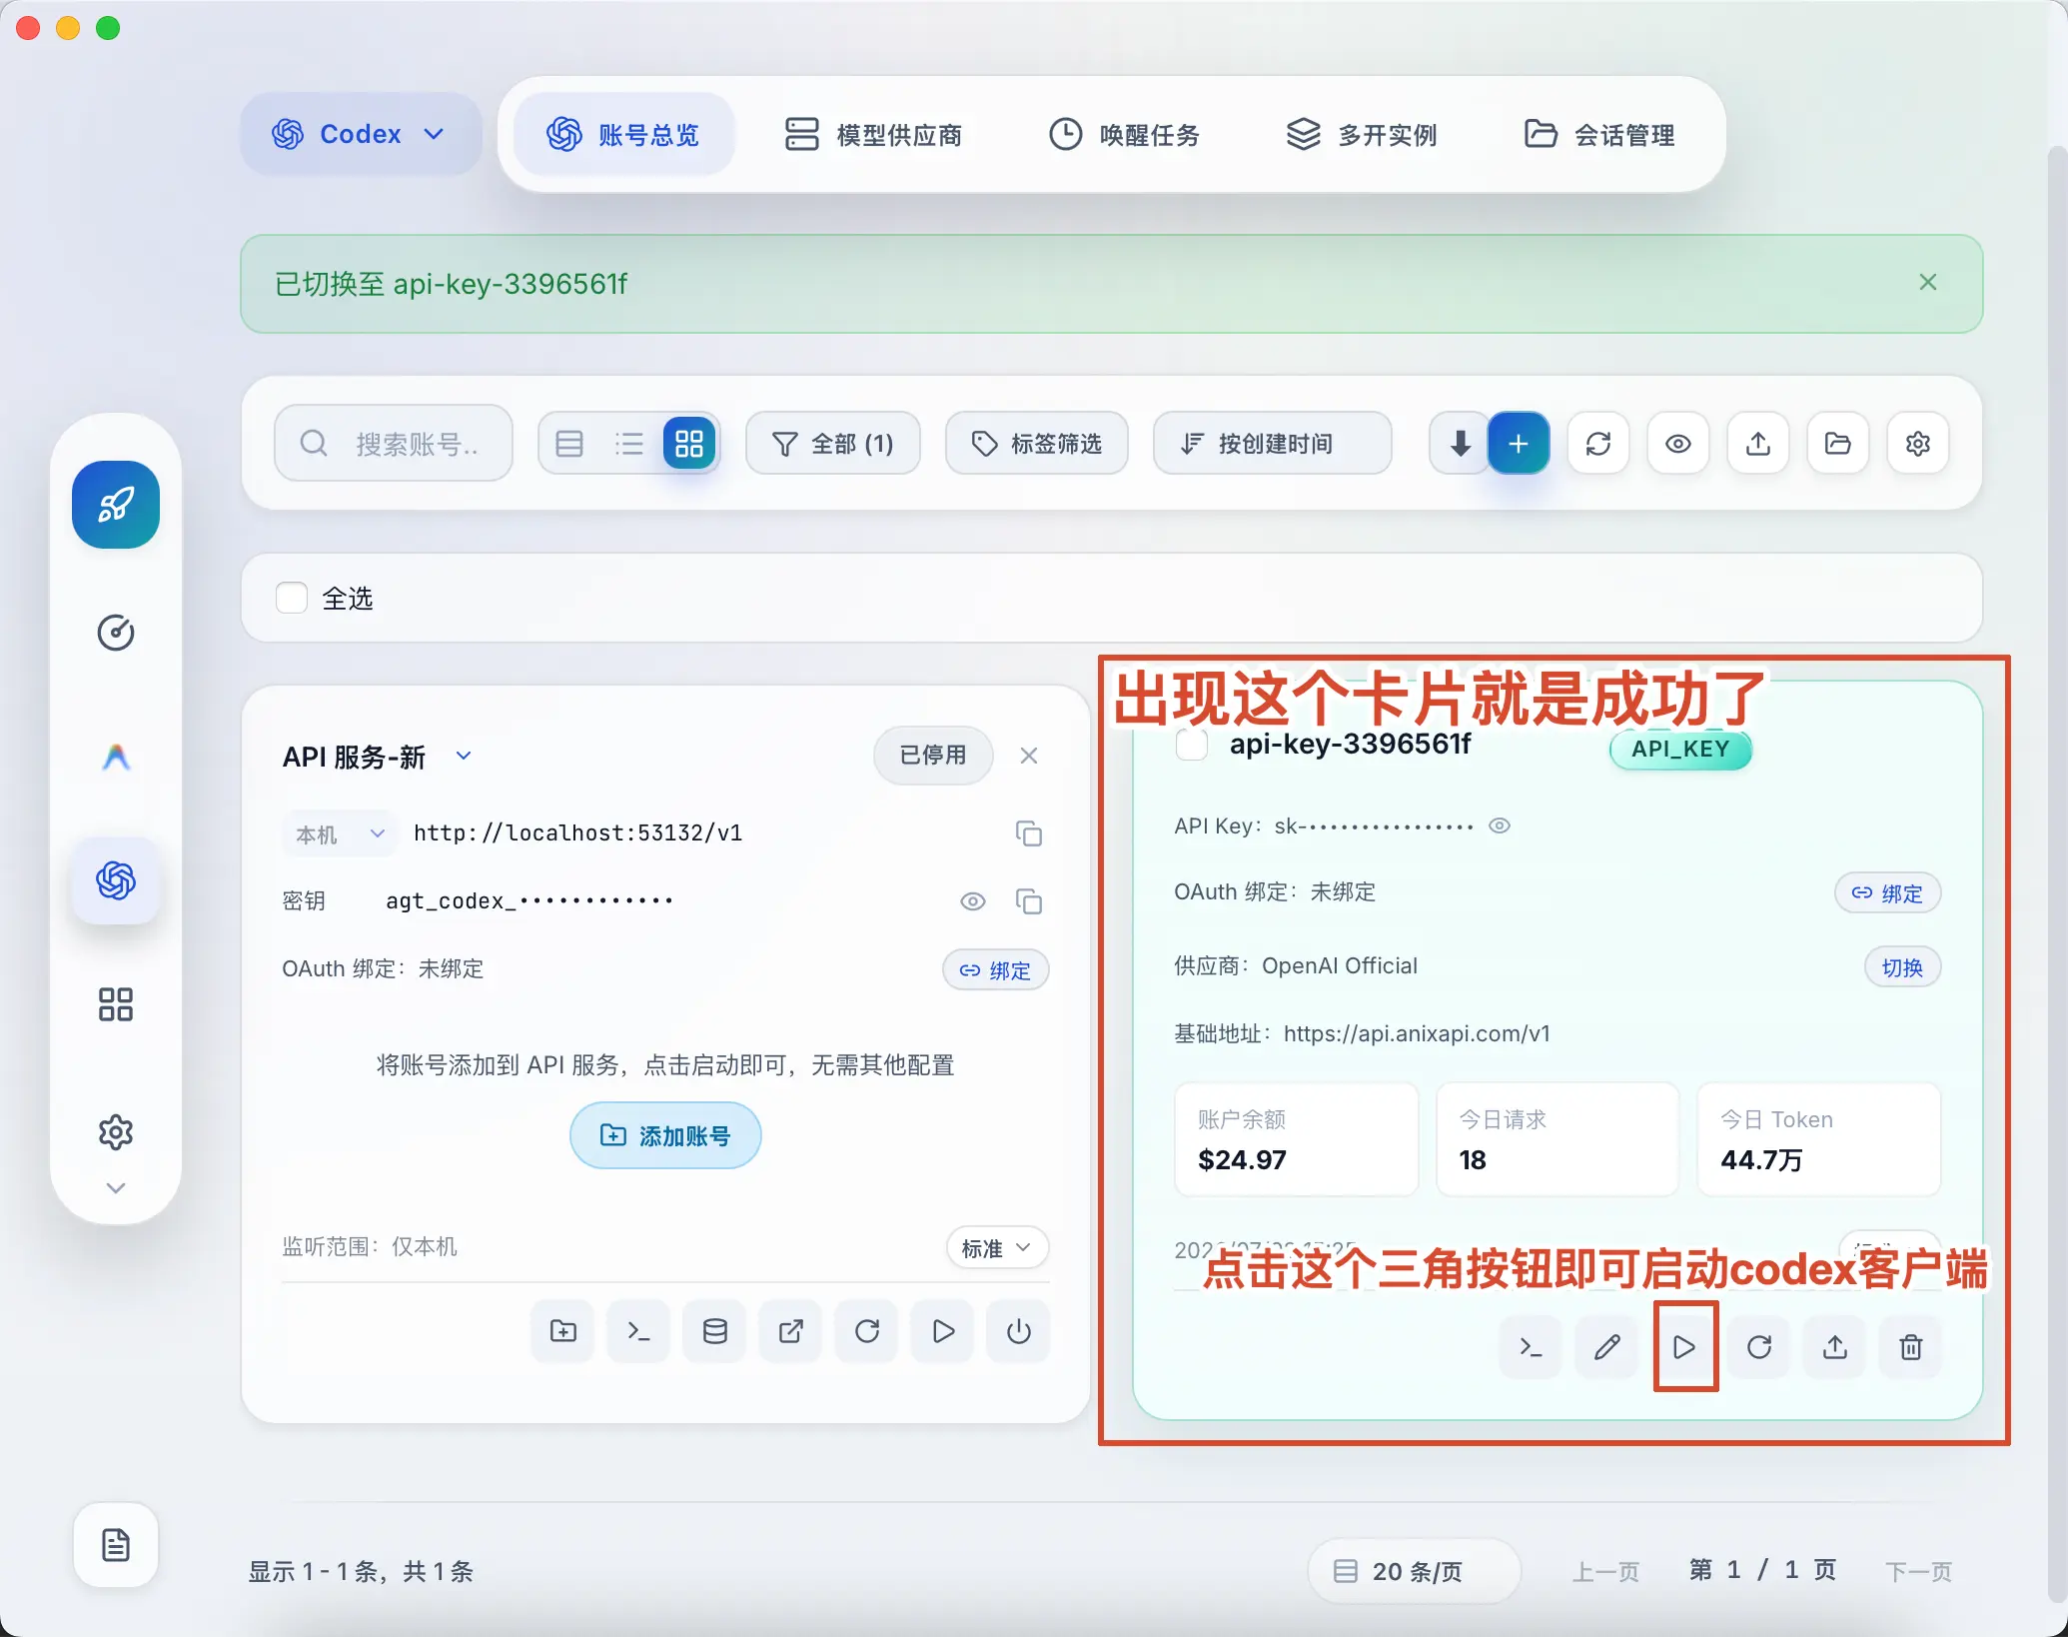The height and width of the screenshot is (1637, 2068).
Task: Refresh the api-key-3396561f account
Action: 1759,1347
